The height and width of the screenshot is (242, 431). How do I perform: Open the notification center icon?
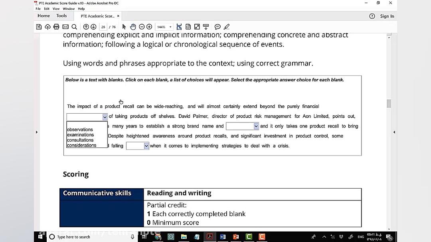click(389, 237)
